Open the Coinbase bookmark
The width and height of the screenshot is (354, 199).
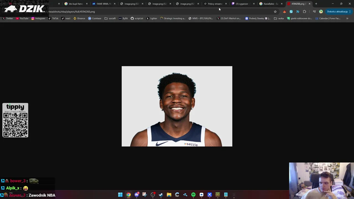95,19
